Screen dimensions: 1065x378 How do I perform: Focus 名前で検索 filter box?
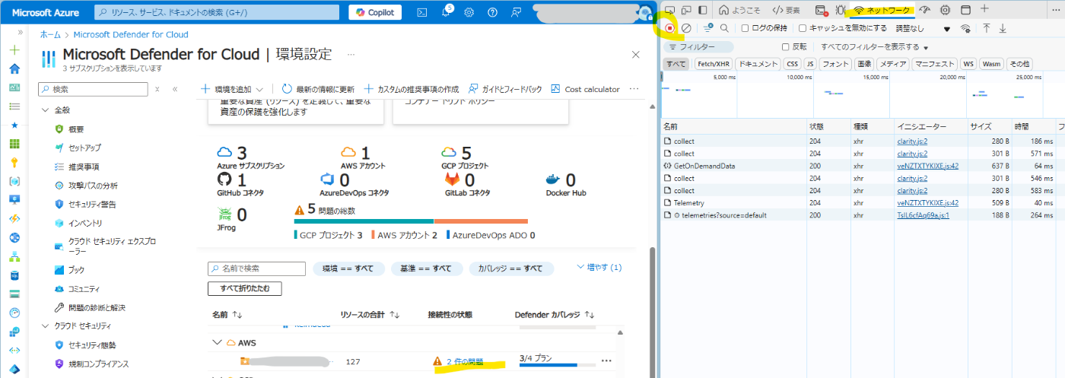pyautogui.click(x=256, y=268)
